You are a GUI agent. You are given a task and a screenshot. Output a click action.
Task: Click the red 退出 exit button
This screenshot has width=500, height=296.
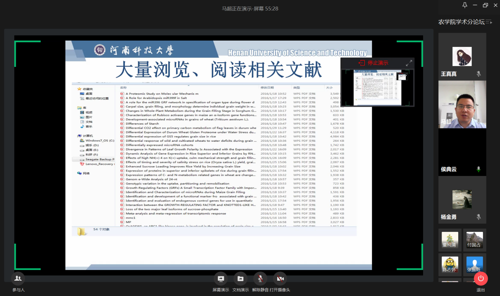coord(481,279)
